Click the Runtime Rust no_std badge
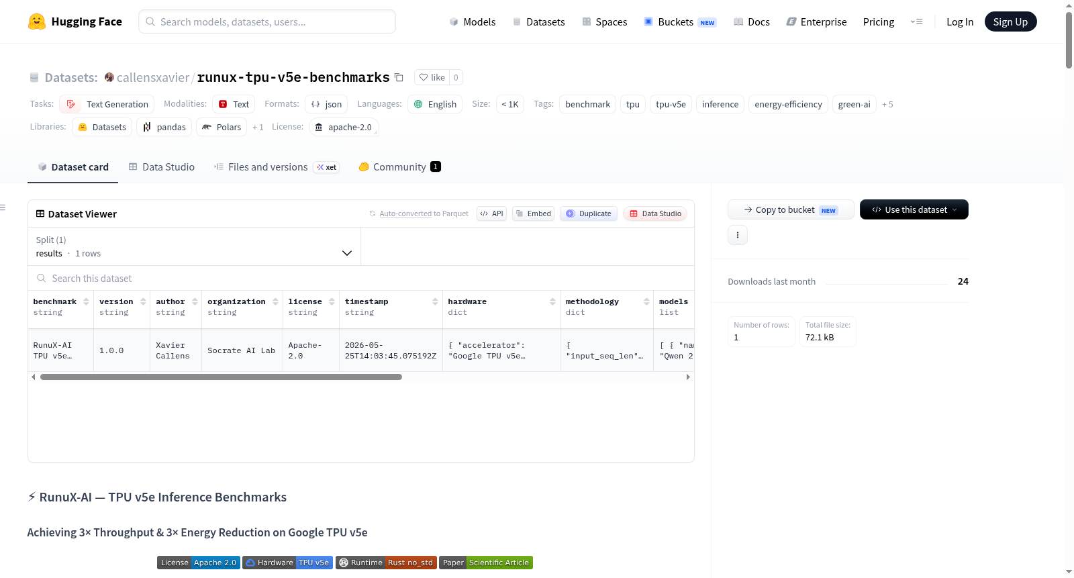This screenshot has width=1074, height=578. coord(386,563)
